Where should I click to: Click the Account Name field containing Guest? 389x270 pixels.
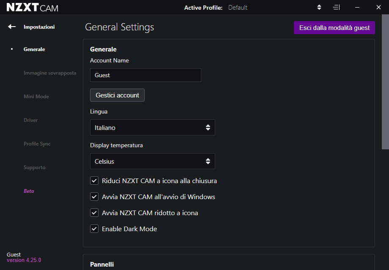pyautogui.click(x=145, y=75)
